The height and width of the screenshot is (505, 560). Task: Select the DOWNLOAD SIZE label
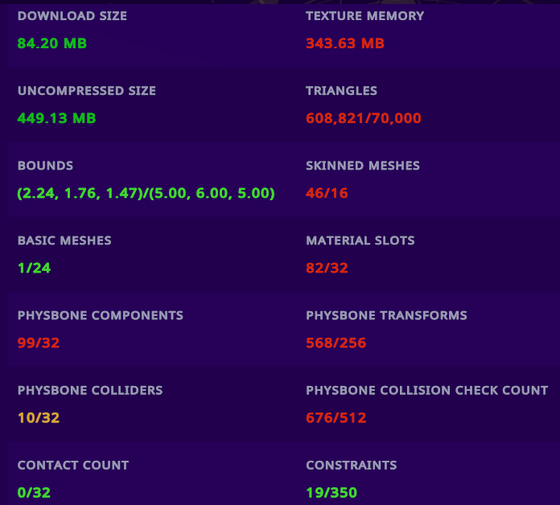72,16
